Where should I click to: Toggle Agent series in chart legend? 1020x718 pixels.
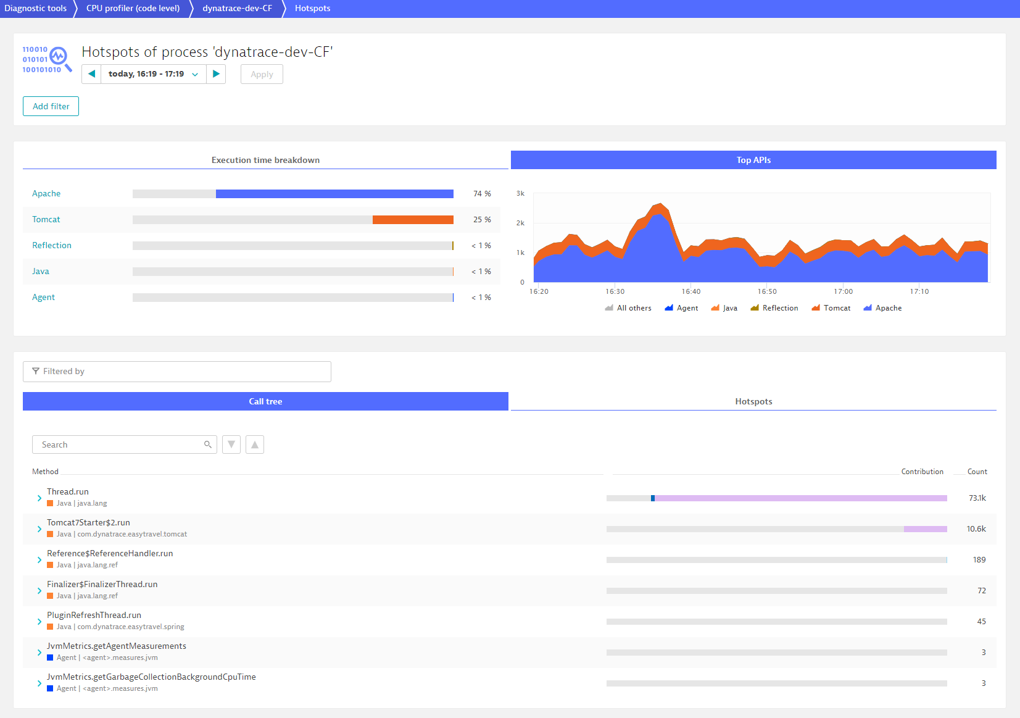coord(681,308)
